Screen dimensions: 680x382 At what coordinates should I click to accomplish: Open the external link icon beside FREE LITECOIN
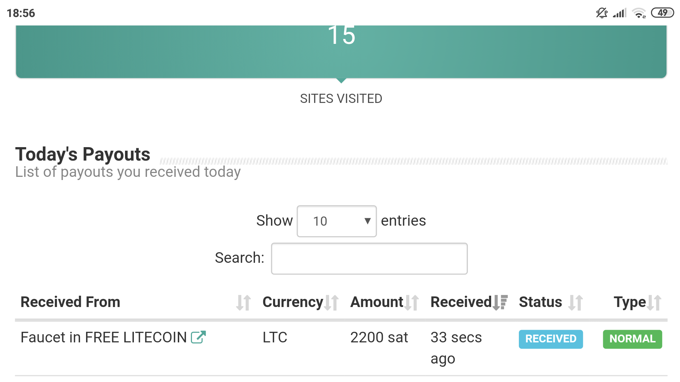coord(198,337)
